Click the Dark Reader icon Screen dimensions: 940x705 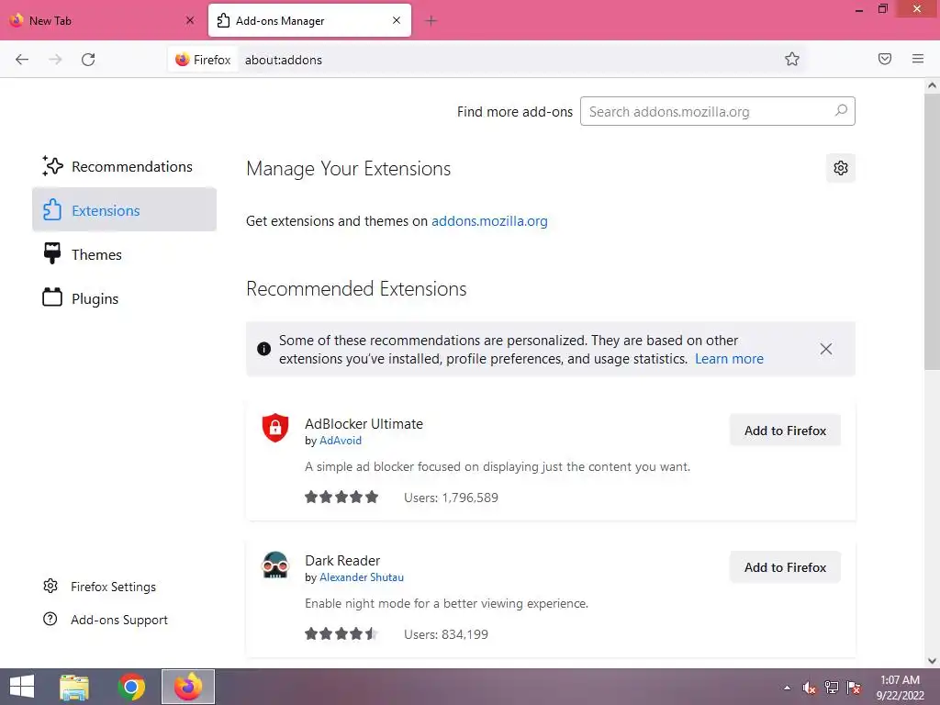click(x=275, y=565)
